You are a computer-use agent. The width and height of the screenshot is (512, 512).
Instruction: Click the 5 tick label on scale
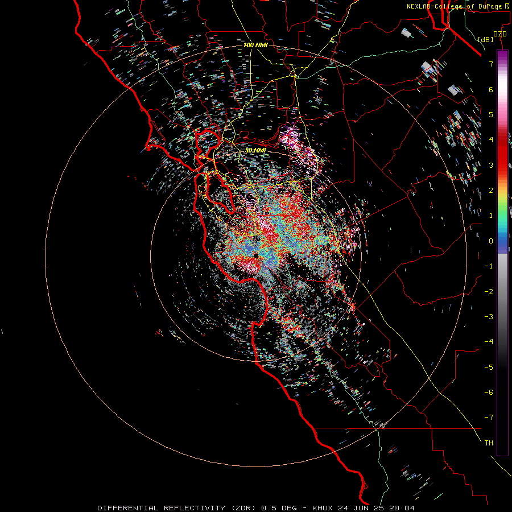pyautogui.click(x=491, y=114)
